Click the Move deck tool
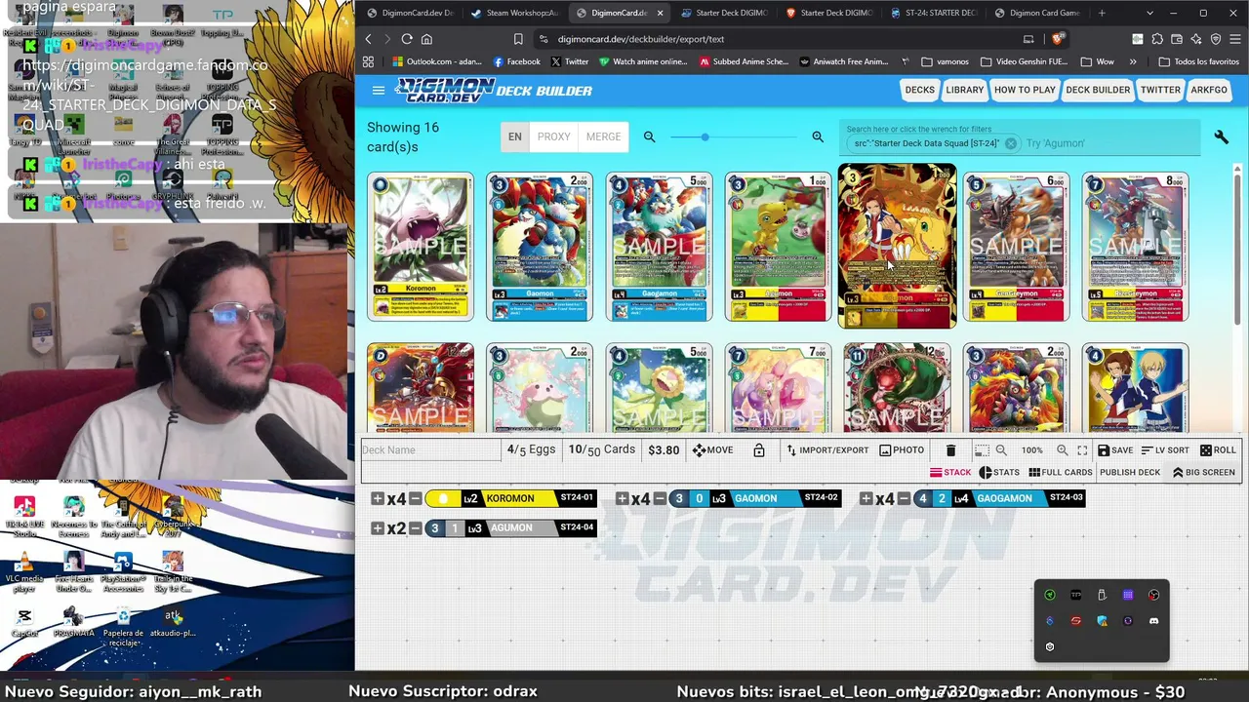Screen dimensions: 1249x702 click(712, 450)
